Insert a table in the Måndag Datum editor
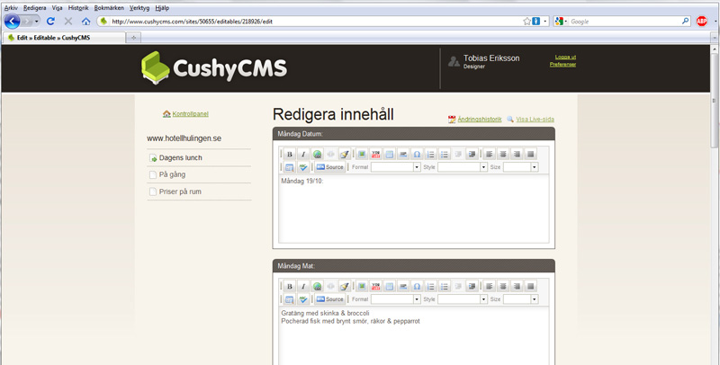 point(390,154)
